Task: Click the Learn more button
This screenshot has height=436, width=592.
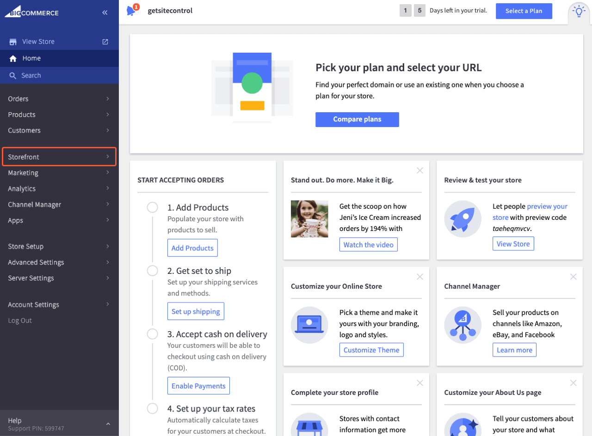Action: coord(514,350)
